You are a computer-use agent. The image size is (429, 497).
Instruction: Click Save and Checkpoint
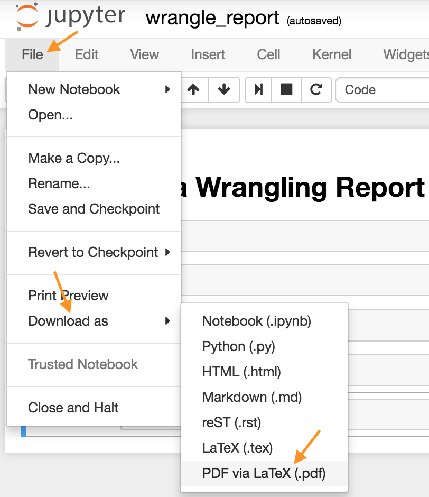[94, 209]
